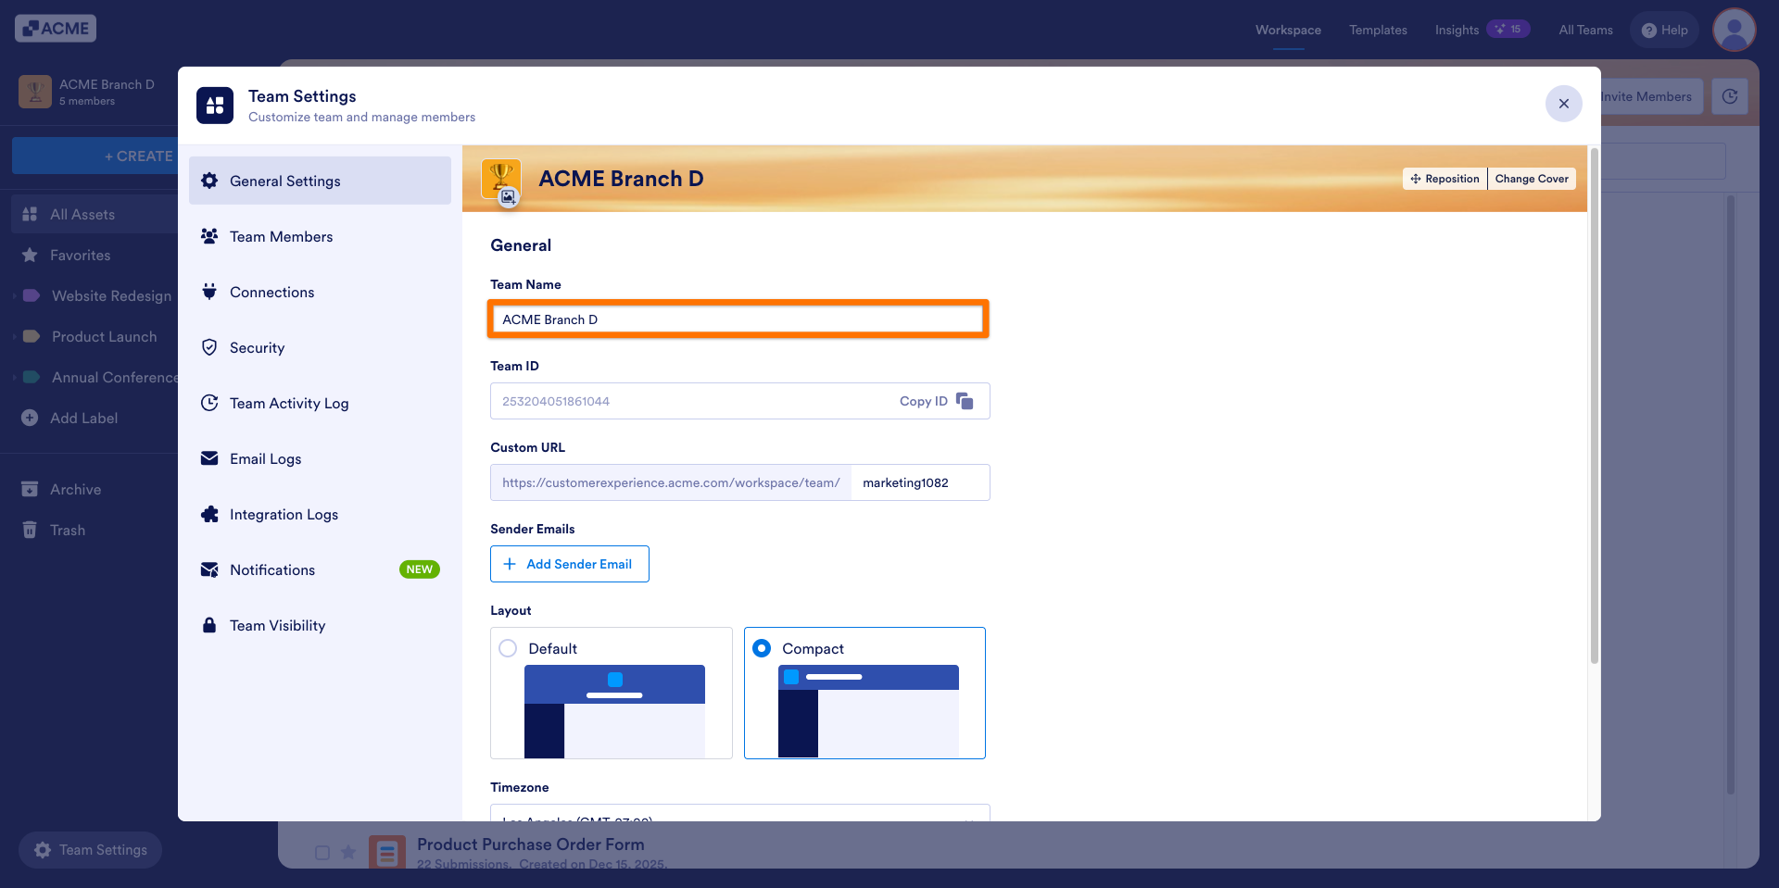Click Change Cover button
This screenshot has height=888, width=1779.
[x=1532, y=179]
